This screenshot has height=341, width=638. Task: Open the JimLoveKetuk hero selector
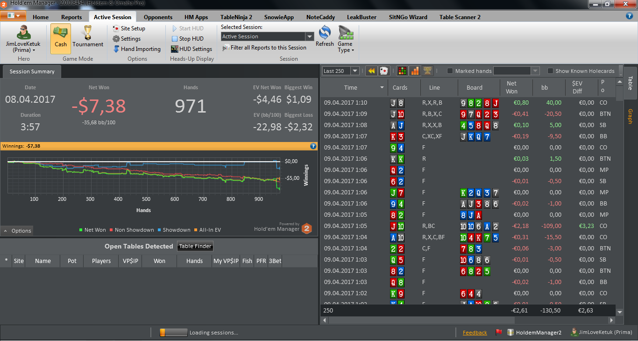click(x=23, y=39)
